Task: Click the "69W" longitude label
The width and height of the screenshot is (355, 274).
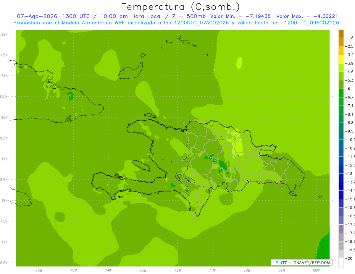Action: point(282,270)
